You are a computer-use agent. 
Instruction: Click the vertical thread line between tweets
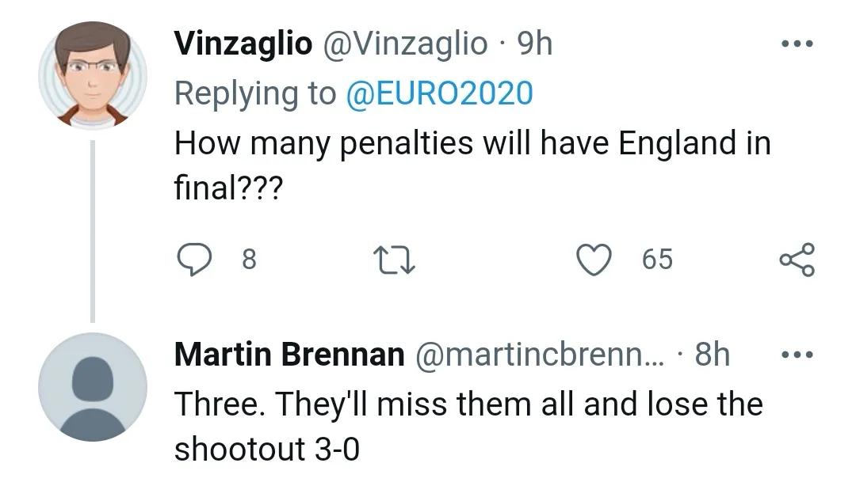(x=93, y=230)
